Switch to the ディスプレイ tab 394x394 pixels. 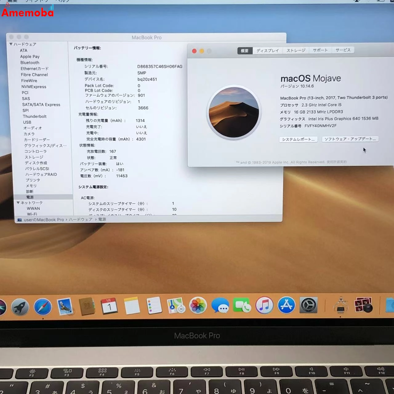coord(267,50)
